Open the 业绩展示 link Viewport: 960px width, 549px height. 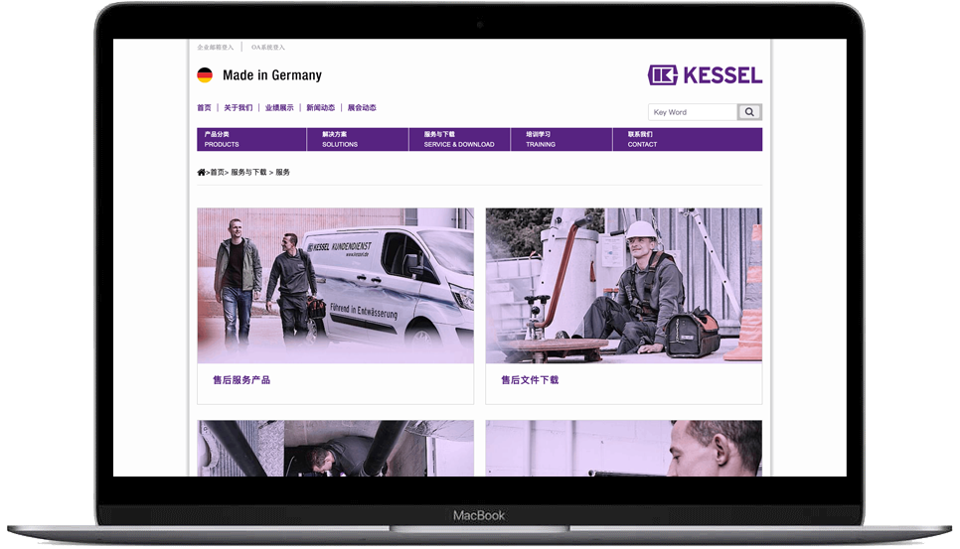tap(279, 107)
